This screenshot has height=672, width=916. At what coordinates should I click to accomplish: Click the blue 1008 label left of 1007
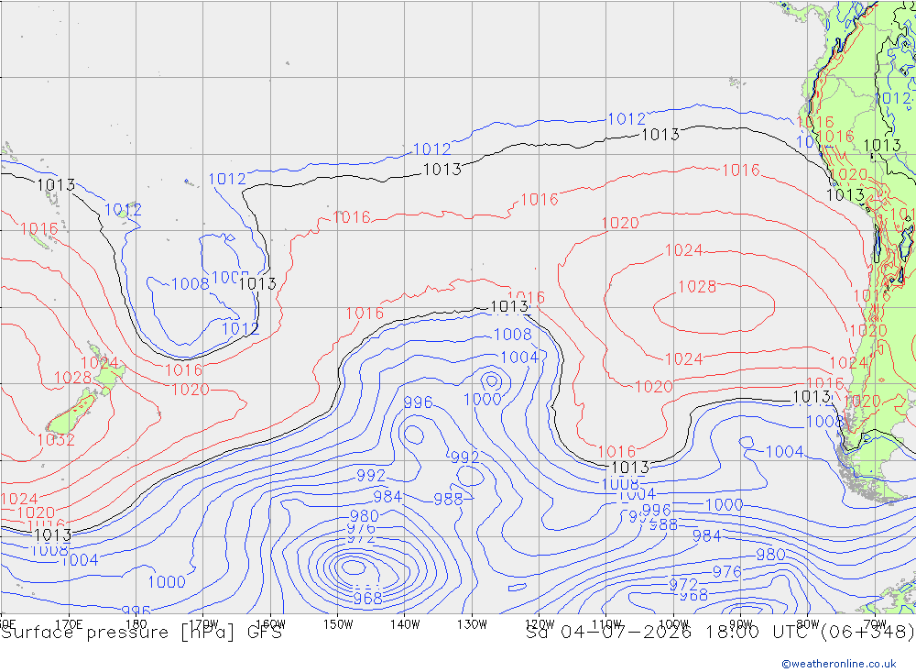point(191,284)
